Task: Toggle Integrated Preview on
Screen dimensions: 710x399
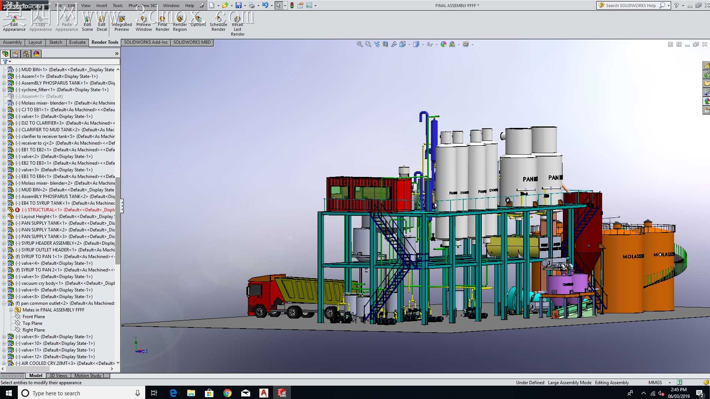Action: [x=122, y=24]
